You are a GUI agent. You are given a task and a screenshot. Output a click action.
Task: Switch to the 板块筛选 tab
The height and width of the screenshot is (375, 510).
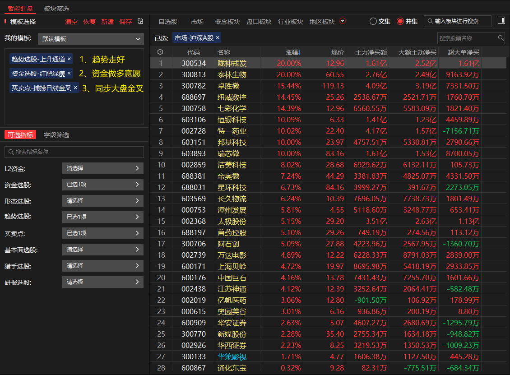pyautogui.click(x=56, y=9)
